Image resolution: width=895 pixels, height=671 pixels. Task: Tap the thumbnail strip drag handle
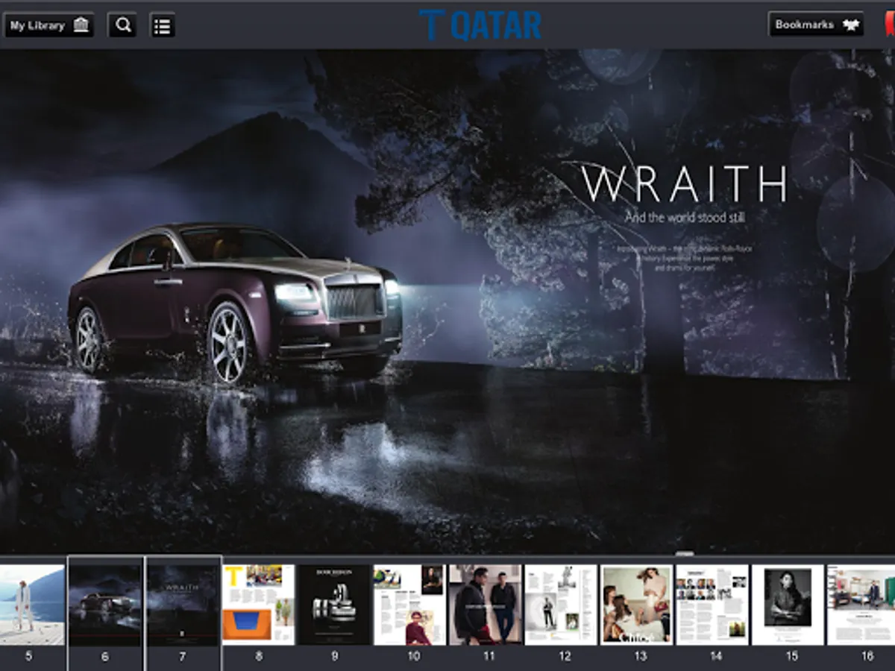pyautogui.click(x=685, y=553)
